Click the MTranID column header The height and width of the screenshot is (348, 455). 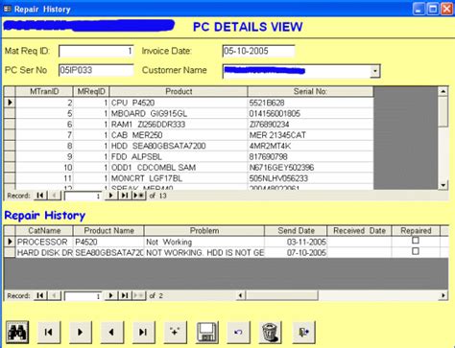click(44, 91)
